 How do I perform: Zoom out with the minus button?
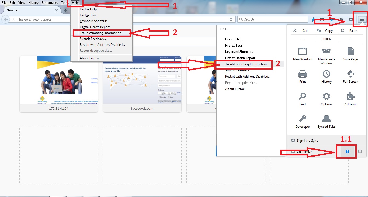pyautogui.click(x=303, y=39)
